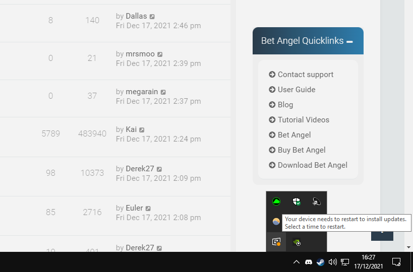Screen dimensions: 413x272
Task: Click the date Fri Dec 17, 2021 2:37 pm
Action: click(x=158, y=101)
